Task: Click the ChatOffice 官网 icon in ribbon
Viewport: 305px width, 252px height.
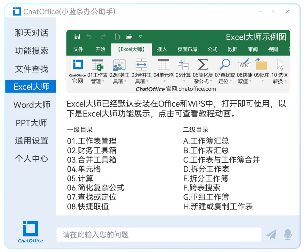Action: tap(78, 65)
